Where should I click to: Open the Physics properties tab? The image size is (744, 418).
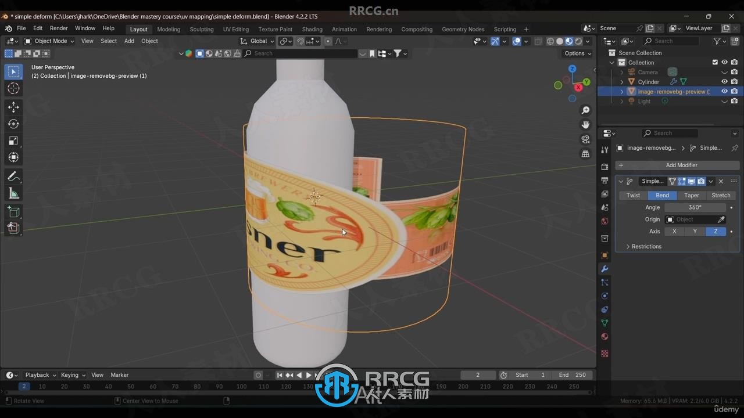604,296
